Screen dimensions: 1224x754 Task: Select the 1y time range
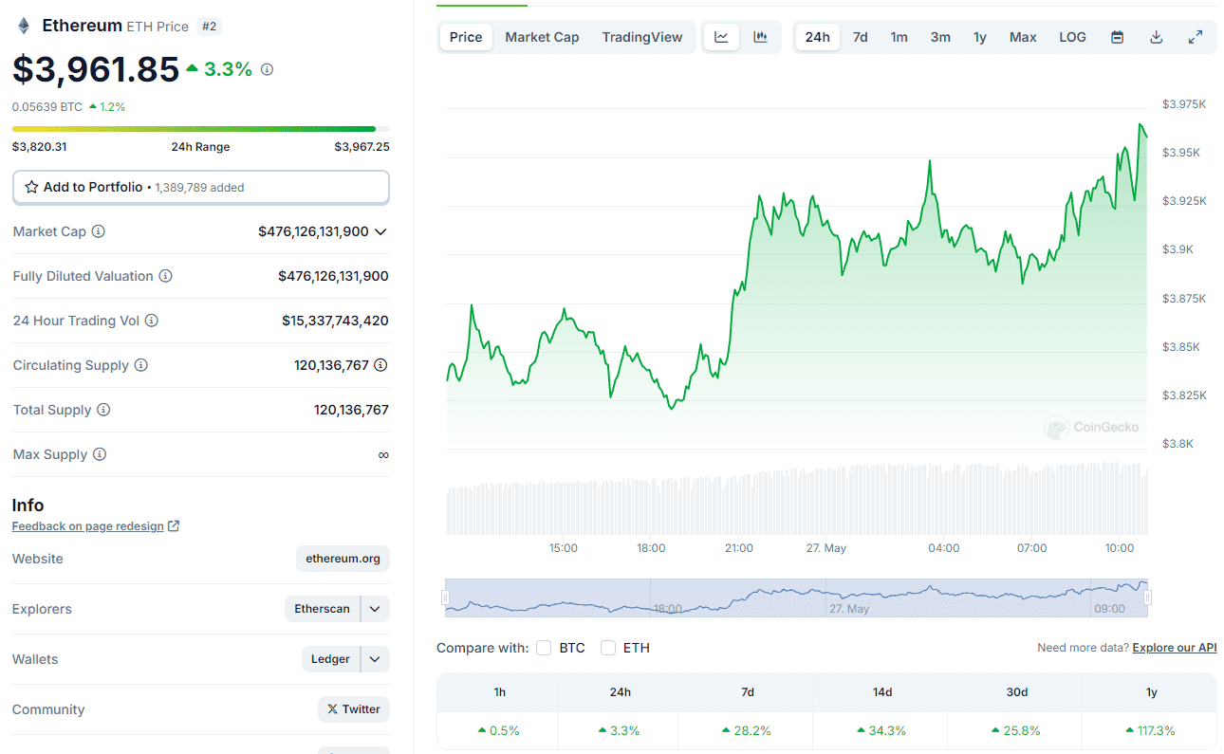coord(980,37)
